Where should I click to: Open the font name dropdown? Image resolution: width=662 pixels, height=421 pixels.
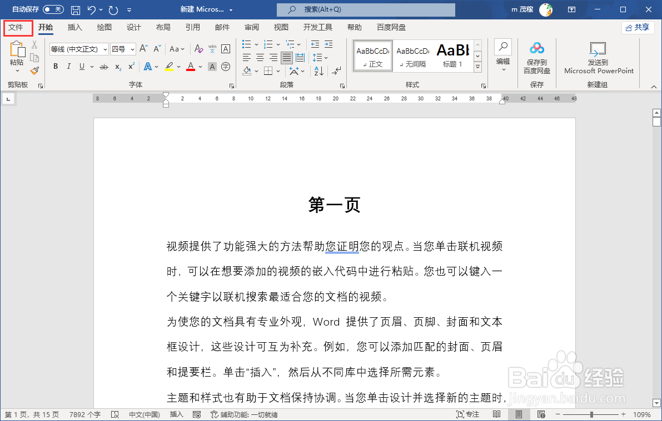pos(105,49)
